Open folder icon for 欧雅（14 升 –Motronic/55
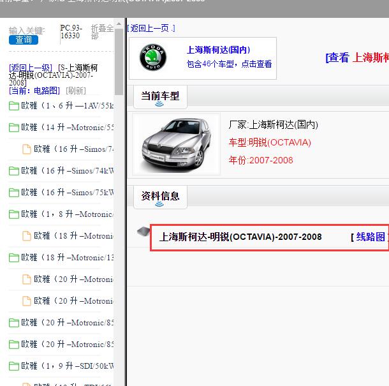 click(14, 128)
